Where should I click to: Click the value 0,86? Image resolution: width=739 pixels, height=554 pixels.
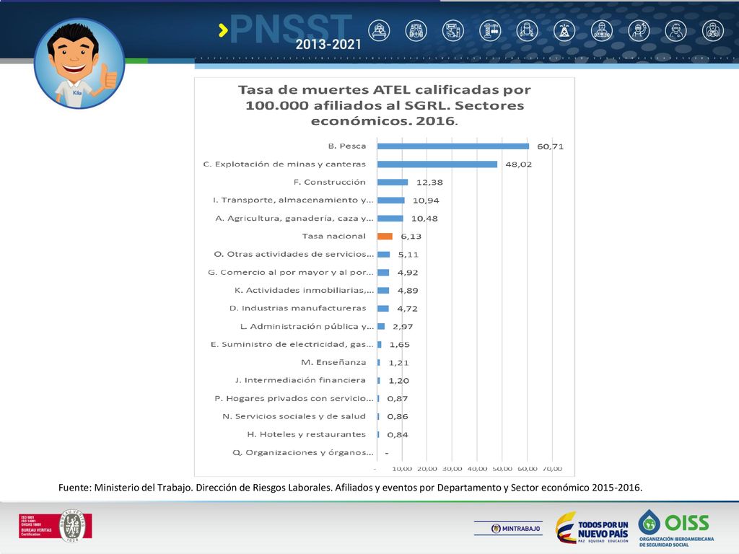point(398,416)
